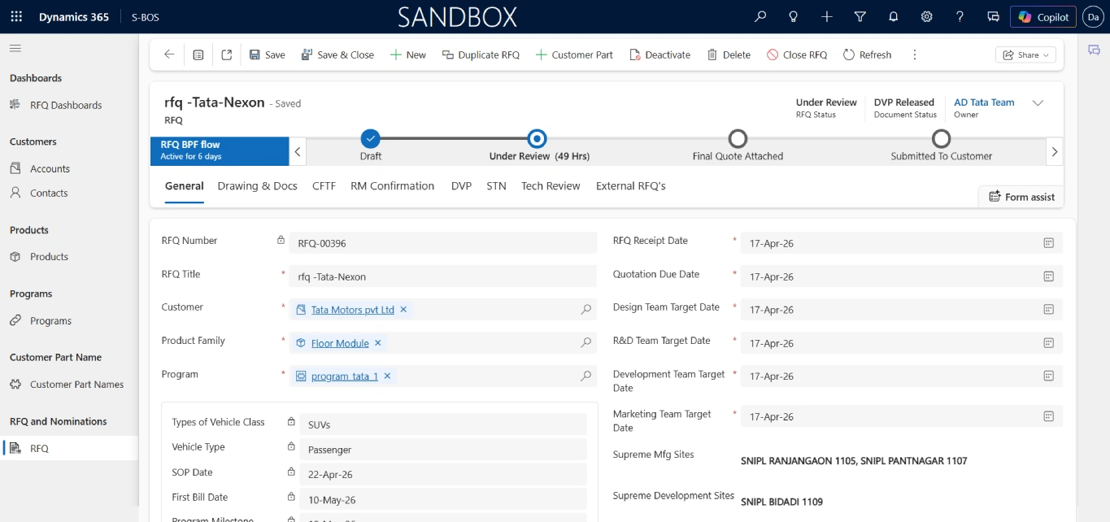Open the settings gear
The height and width of the screenshot is (522, 1110).
click(926, 16)
